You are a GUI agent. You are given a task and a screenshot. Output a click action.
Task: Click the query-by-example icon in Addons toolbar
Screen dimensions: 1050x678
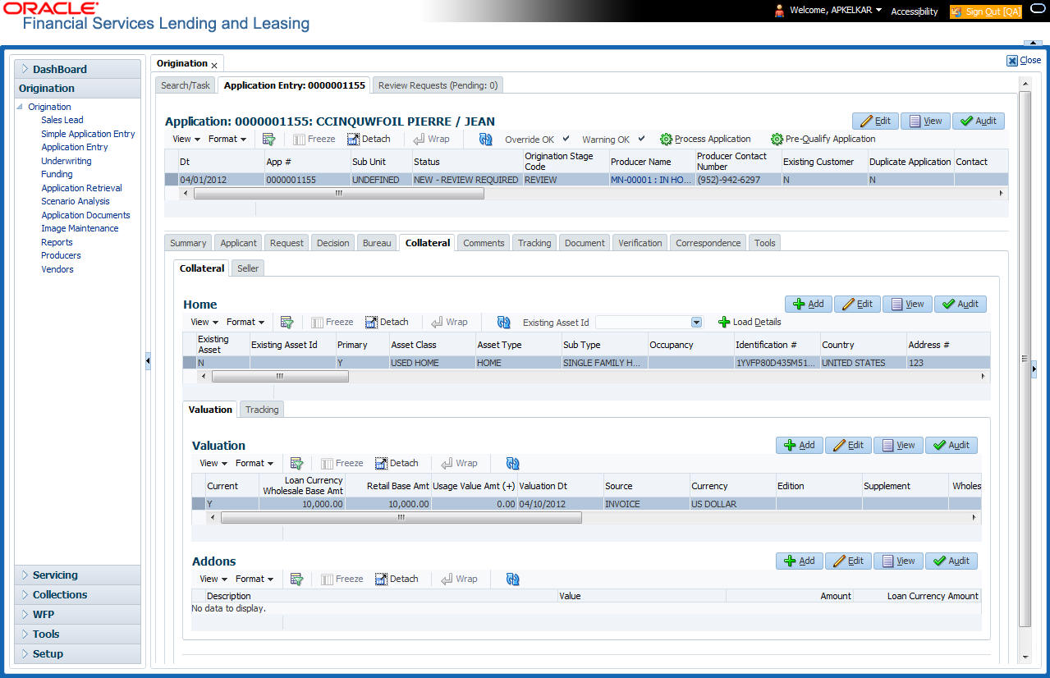tap(296, 580)
